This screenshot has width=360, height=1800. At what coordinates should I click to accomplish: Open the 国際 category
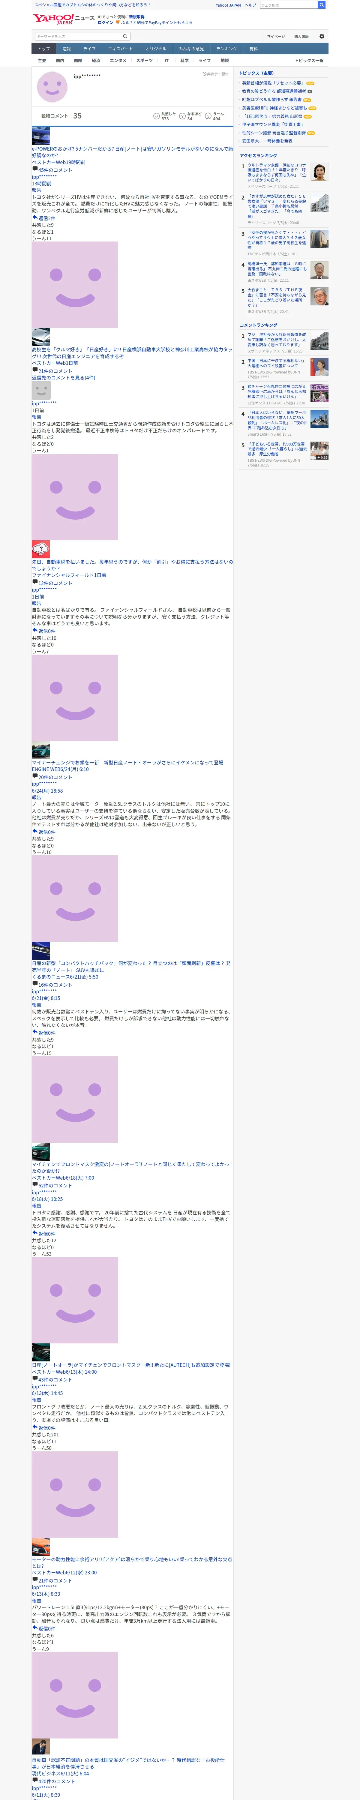[x=78, y=61]
